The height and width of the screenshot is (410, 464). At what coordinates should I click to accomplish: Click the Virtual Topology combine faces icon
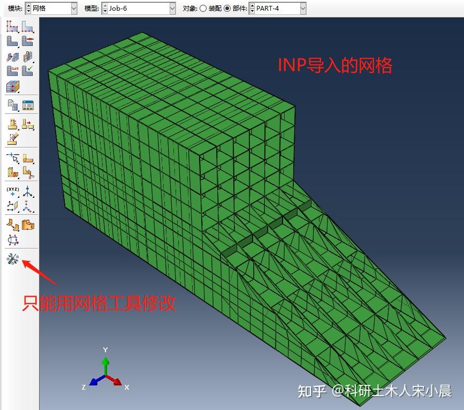pyautogui.click(x=12, y=124)
